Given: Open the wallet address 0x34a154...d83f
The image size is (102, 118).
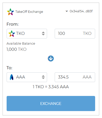Looking at the screenshot, I should tap(81, 11).
